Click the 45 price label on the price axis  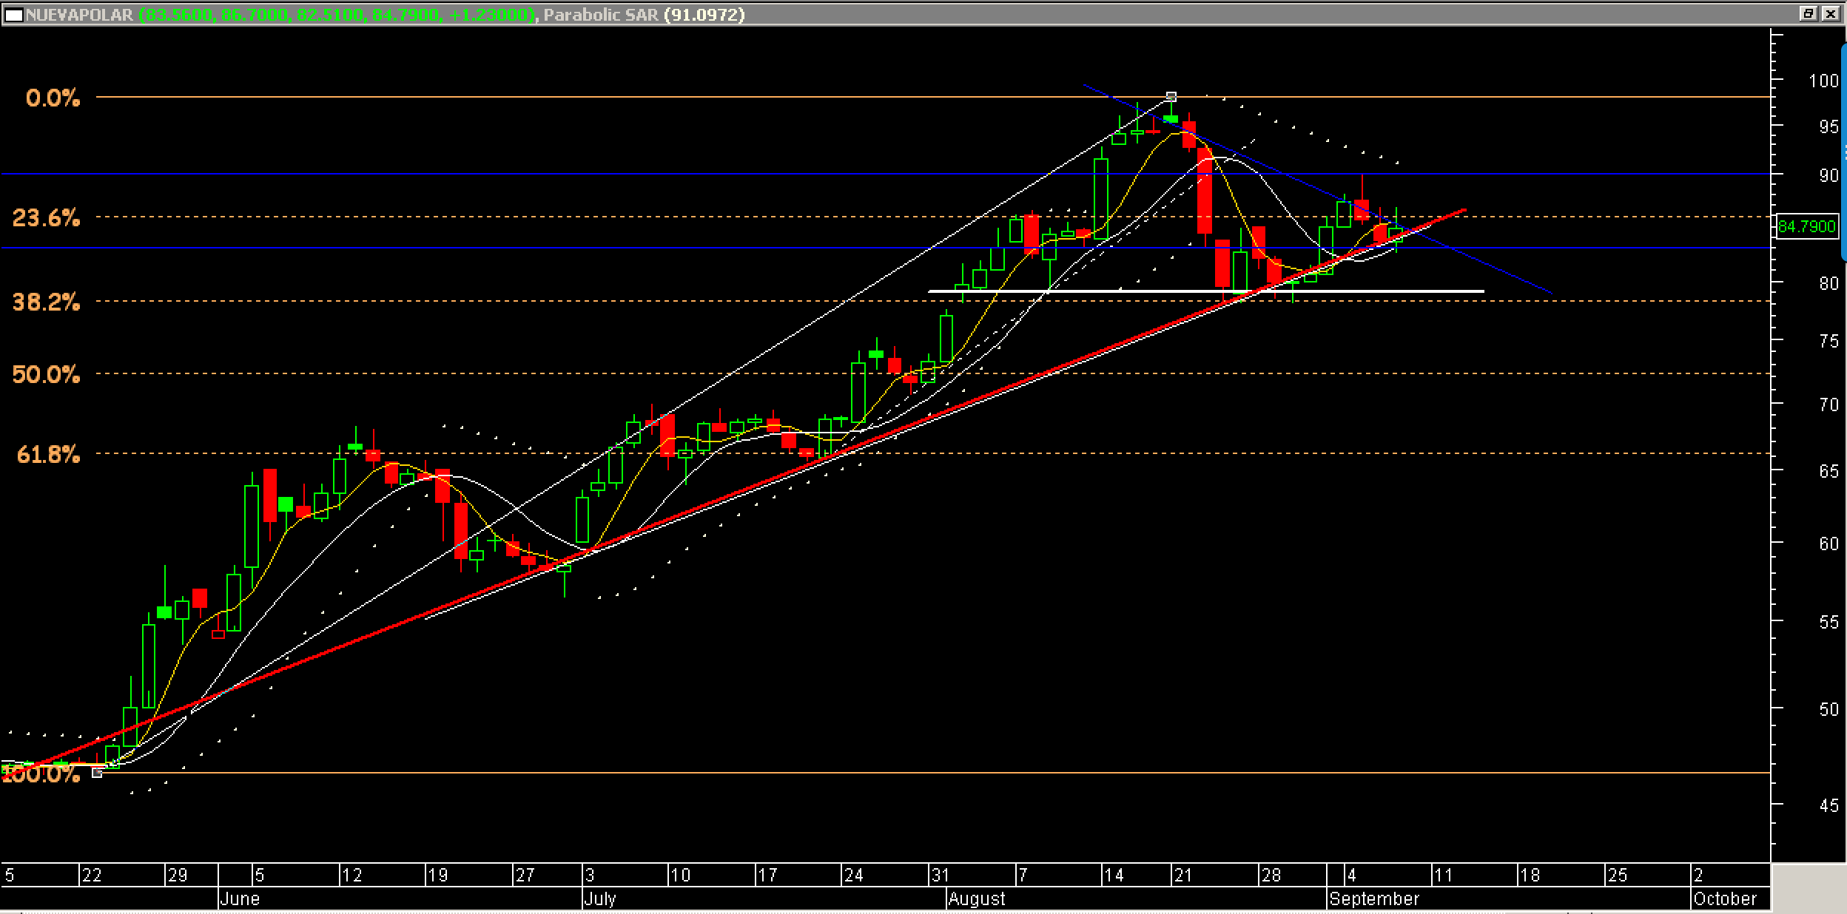[x=1828, y=805]
